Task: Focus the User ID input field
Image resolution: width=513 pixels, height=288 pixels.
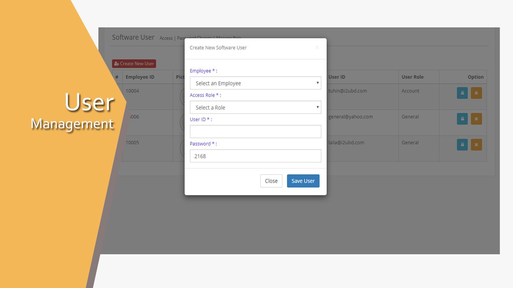Action: tap(255, 132)
